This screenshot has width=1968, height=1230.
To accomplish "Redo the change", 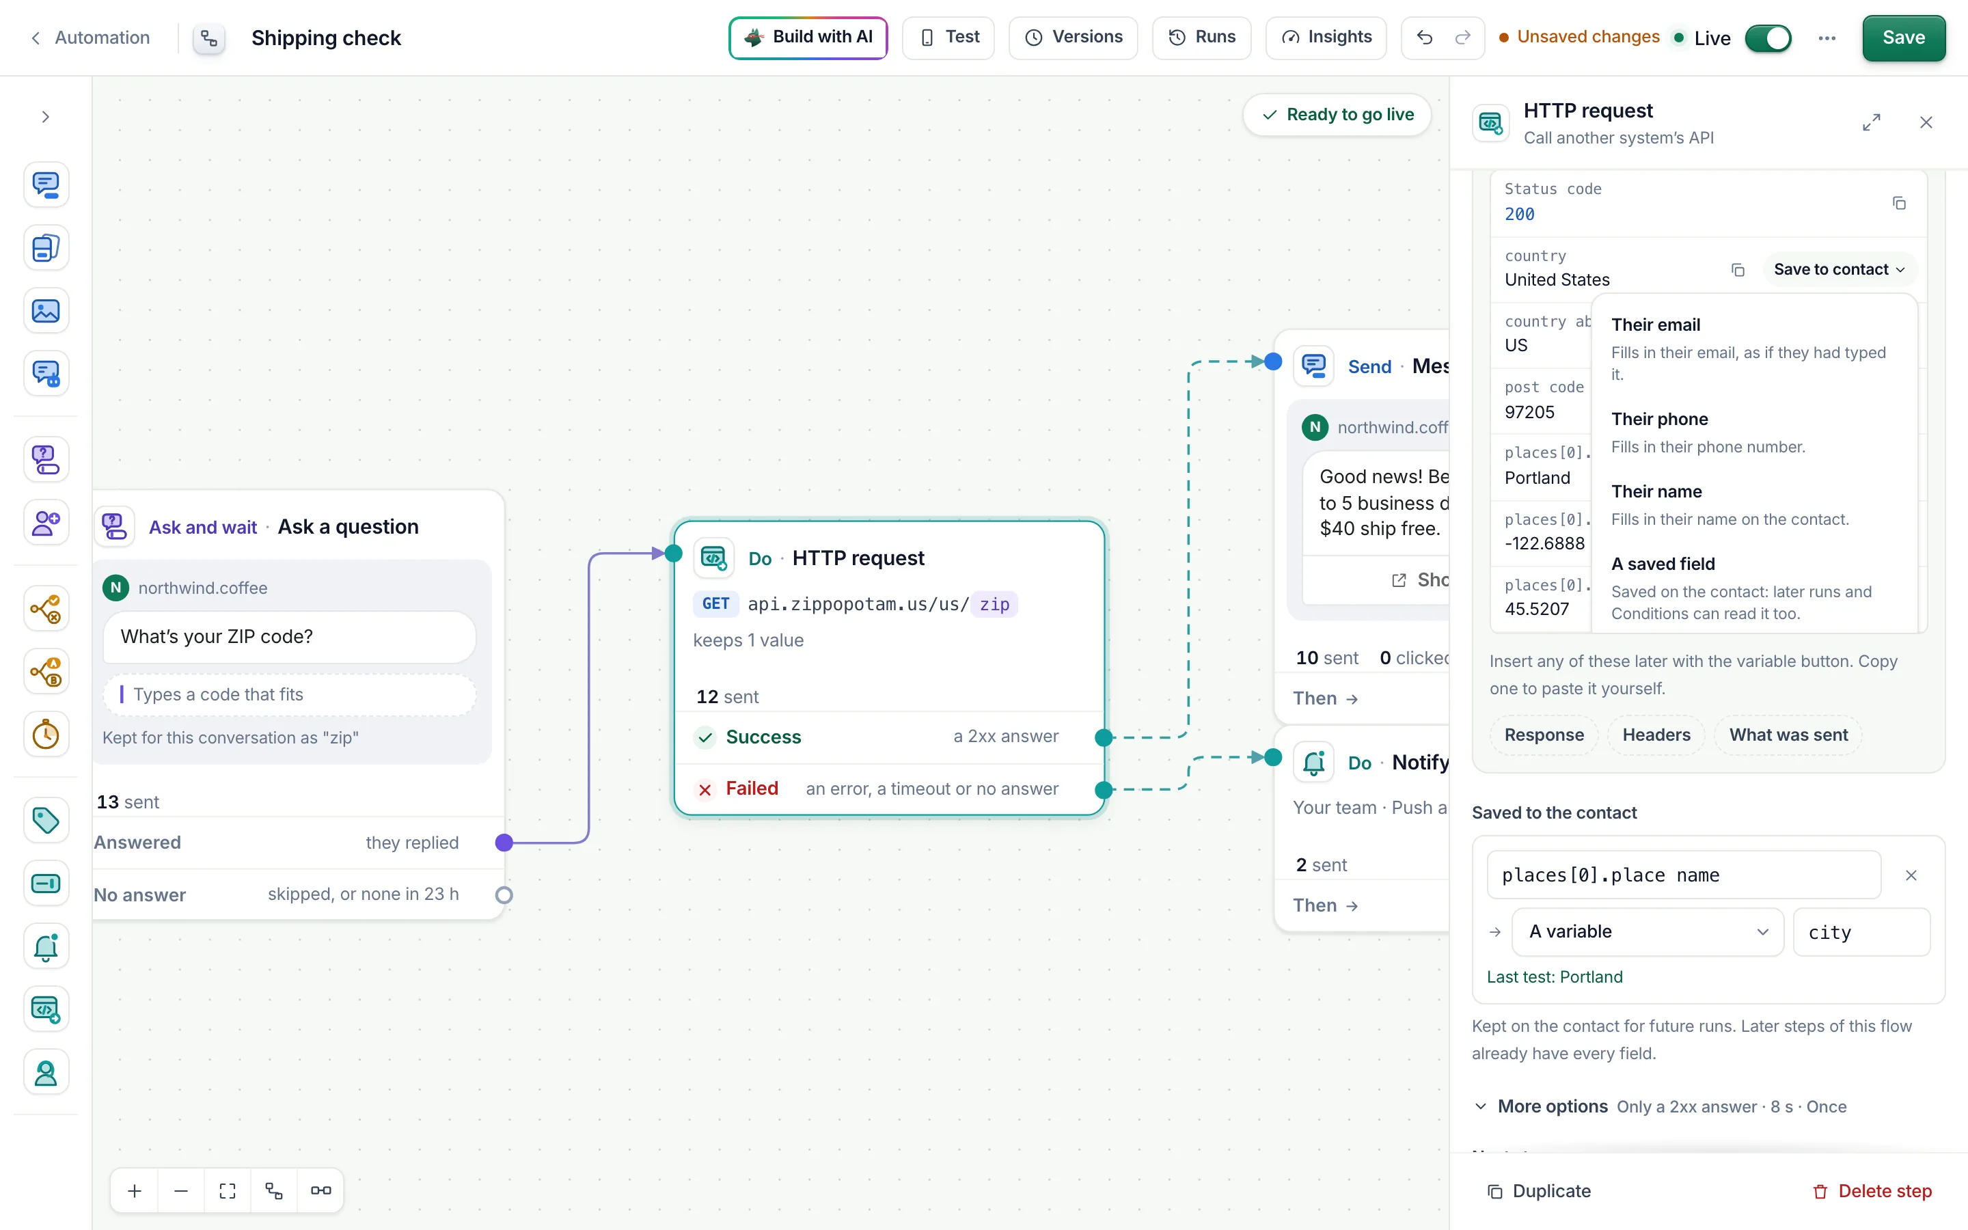I will (x=1462, y=38).
